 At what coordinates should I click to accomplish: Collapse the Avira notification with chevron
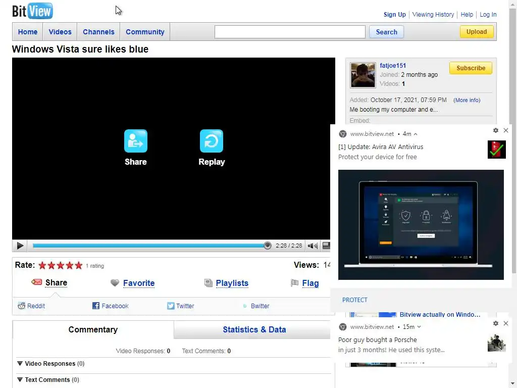click(x=416, y=134)
